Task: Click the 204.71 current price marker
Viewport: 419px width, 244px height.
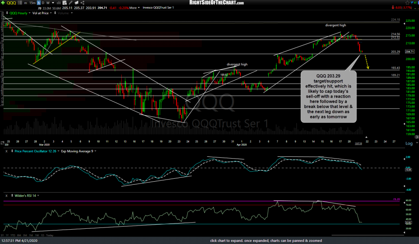Action: [410, 52]
